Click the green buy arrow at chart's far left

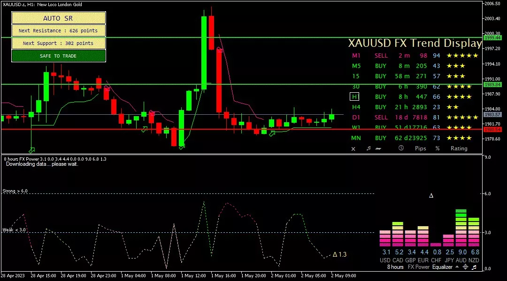pyautogui.click(x=31, y=150)
